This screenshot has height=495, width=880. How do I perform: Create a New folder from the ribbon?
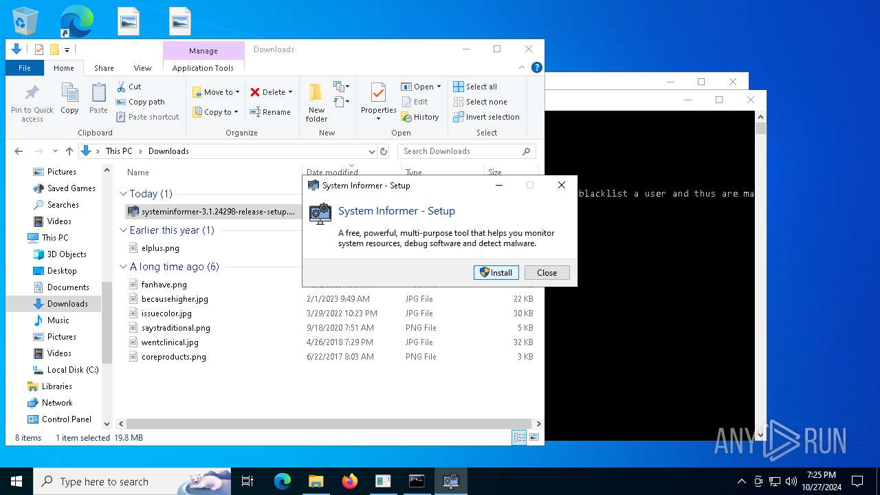point(316,103)
